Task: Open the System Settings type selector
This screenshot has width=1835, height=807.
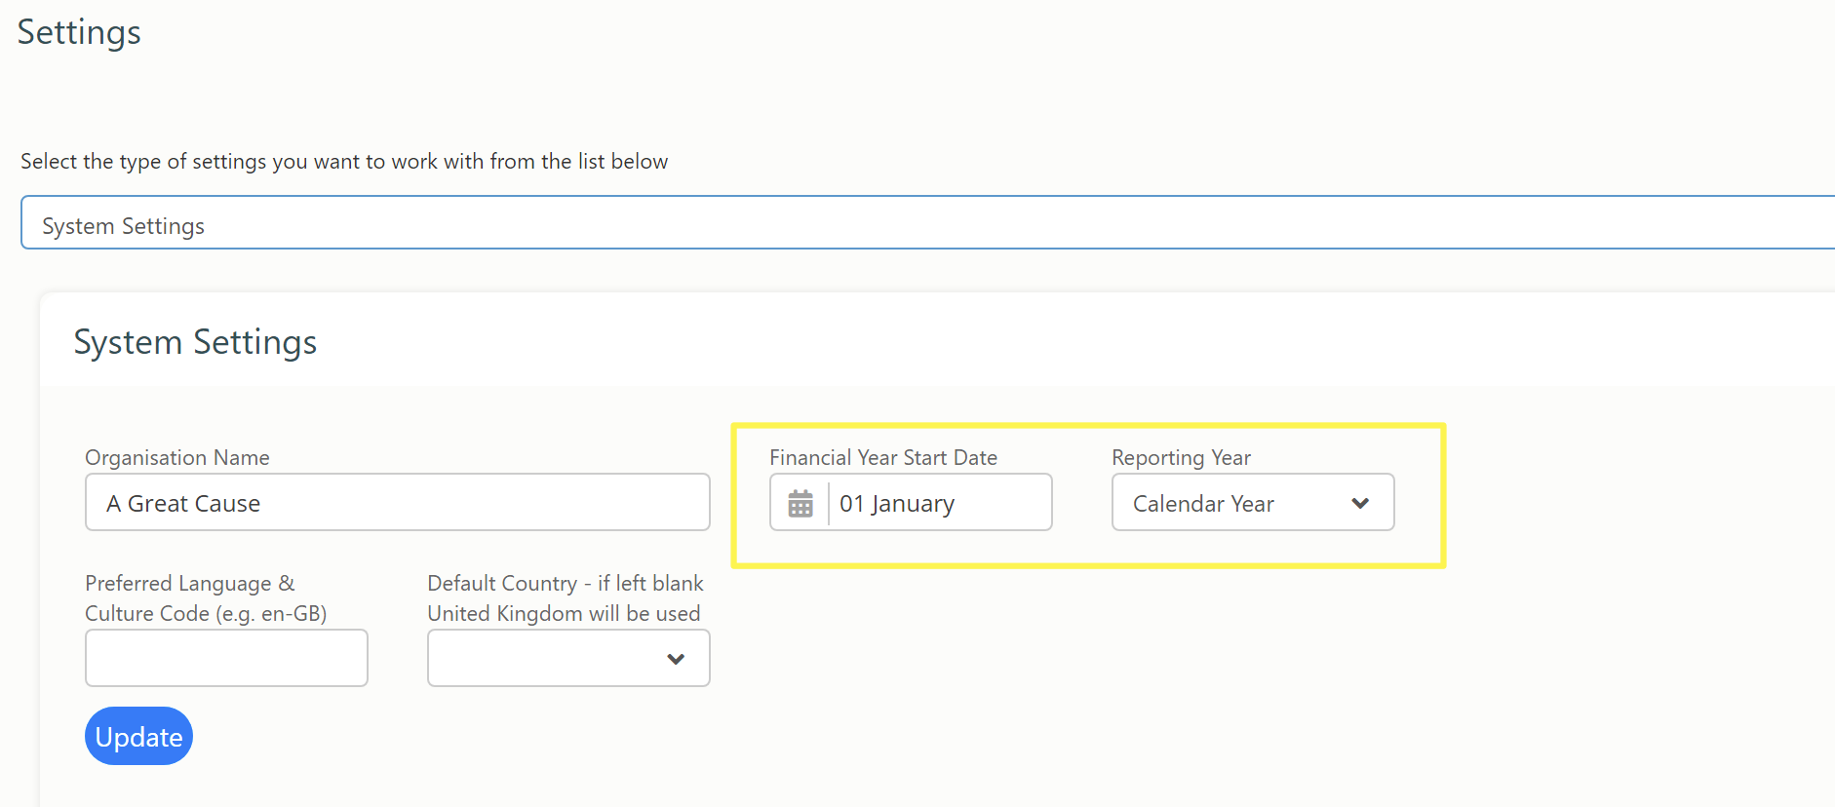Action: (927, 223)
